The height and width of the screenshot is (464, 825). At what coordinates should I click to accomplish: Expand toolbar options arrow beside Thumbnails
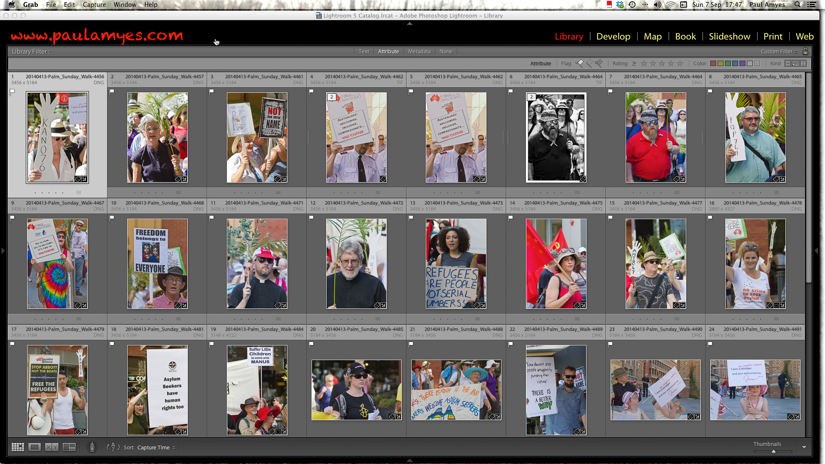[x=804, y=447]
